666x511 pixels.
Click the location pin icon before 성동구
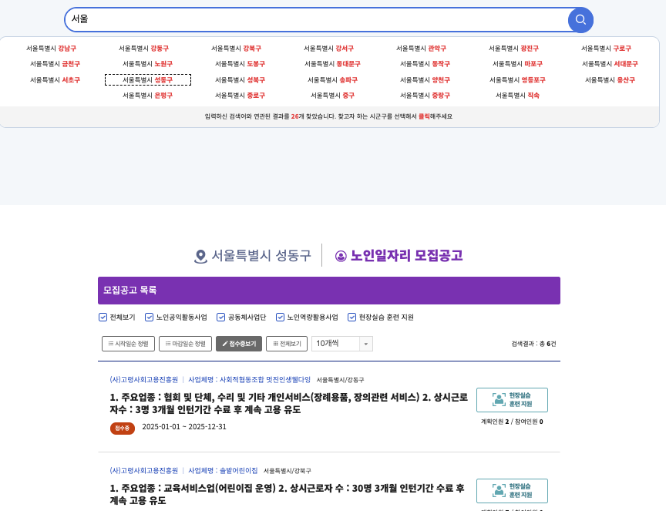(201, 256)
